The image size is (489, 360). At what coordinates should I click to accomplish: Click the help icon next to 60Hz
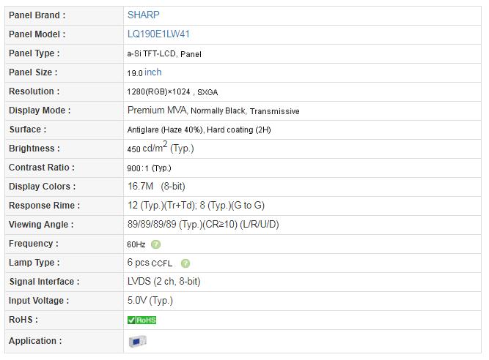tap(155, 244)
